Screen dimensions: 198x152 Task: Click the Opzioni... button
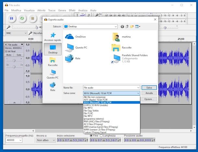(149, 99)
